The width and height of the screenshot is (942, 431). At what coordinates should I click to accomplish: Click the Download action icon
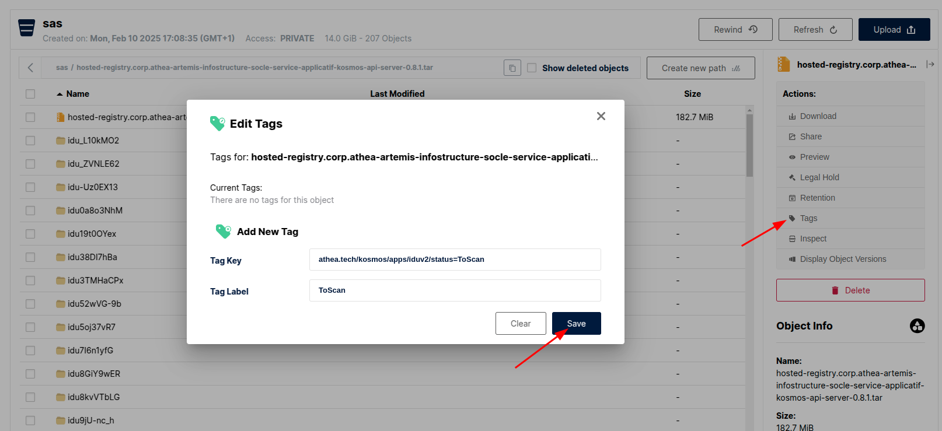pyautogui.click(x=792, y=117)
